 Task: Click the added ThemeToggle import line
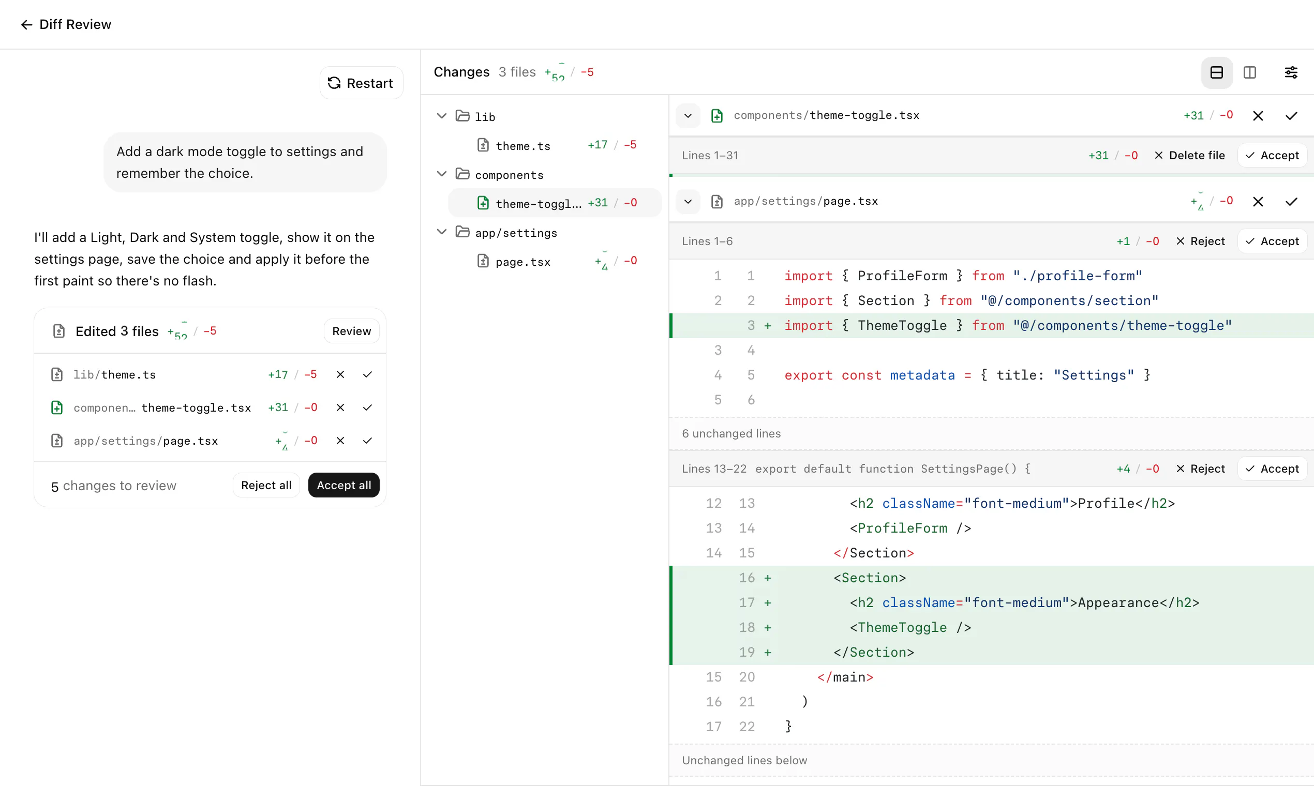point(991,325)
